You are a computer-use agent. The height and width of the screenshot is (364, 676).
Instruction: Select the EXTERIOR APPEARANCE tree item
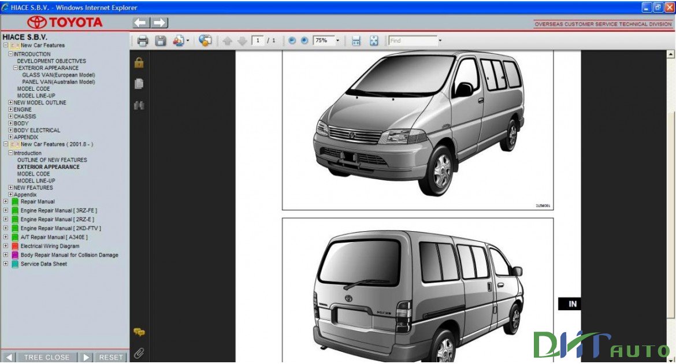(47, 166)
